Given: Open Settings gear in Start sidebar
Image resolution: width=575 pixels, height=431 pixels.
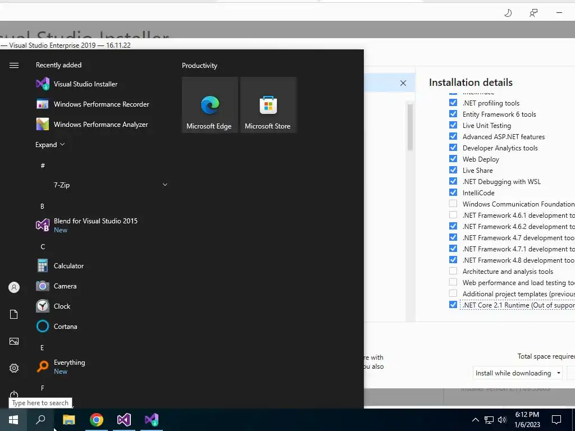Looking at the screenshot, I should pos(14,368).
